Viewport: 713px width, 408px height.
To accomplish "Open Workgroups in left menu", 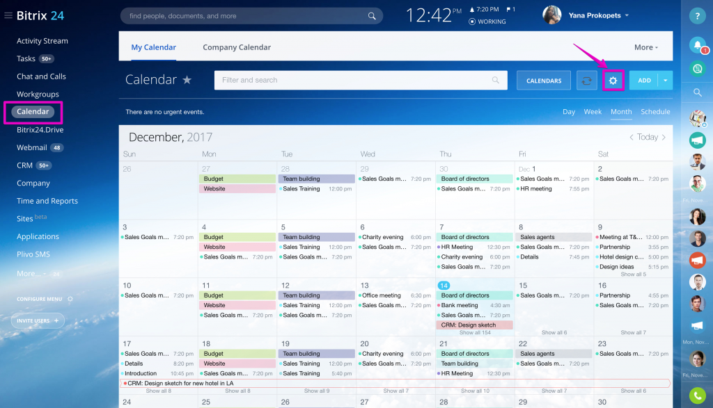I will click(38, 94).
